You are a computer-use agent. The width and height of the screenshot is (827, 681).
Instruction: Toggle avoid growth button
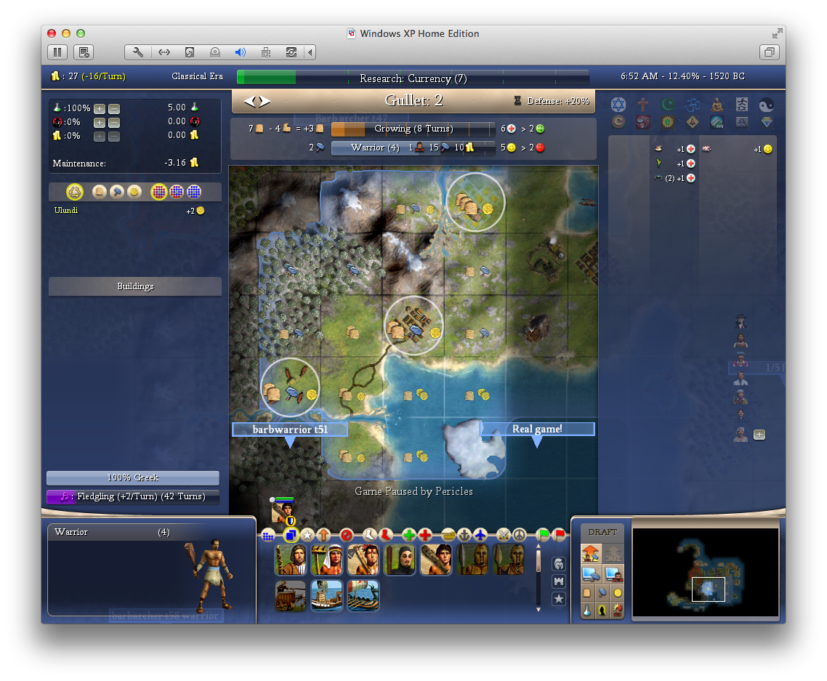(x=618, y=611)
